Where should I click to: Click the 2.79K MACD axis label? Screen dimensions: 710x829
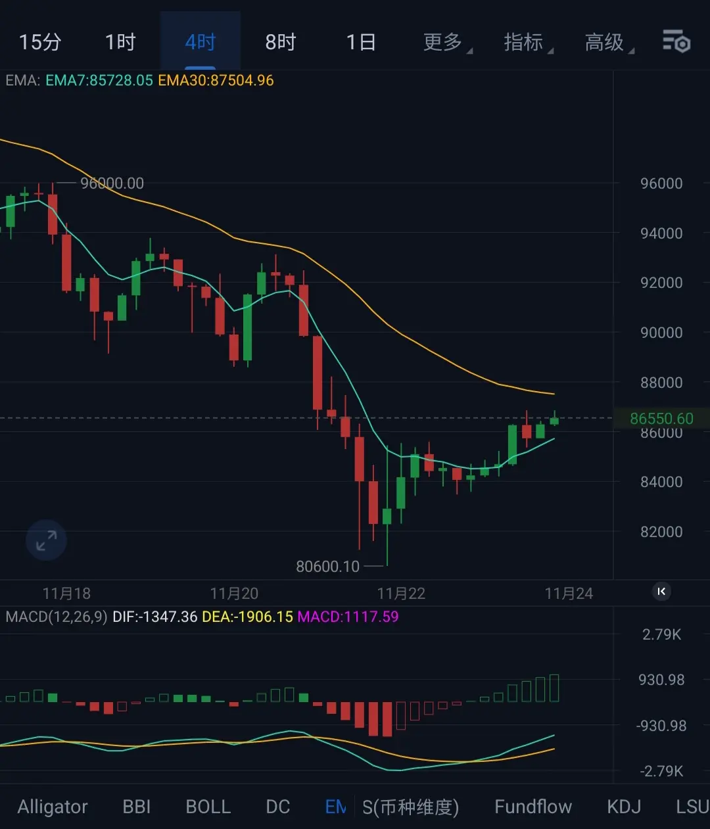click(x=662, y=634)
